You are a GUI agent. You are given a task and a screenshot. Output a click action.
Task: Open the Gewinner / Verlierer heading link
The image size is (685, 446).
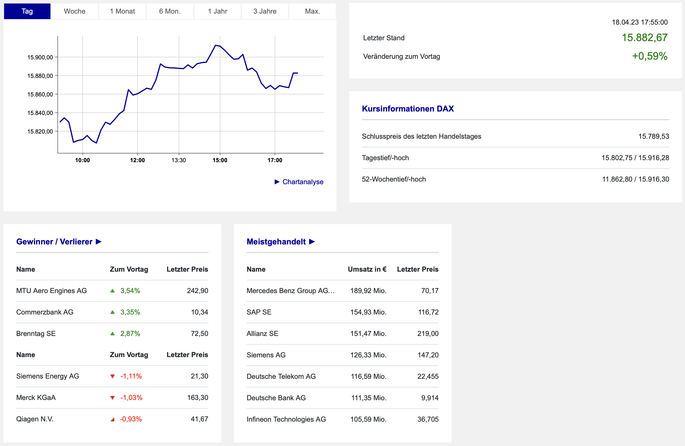click(x=54, y=242)
